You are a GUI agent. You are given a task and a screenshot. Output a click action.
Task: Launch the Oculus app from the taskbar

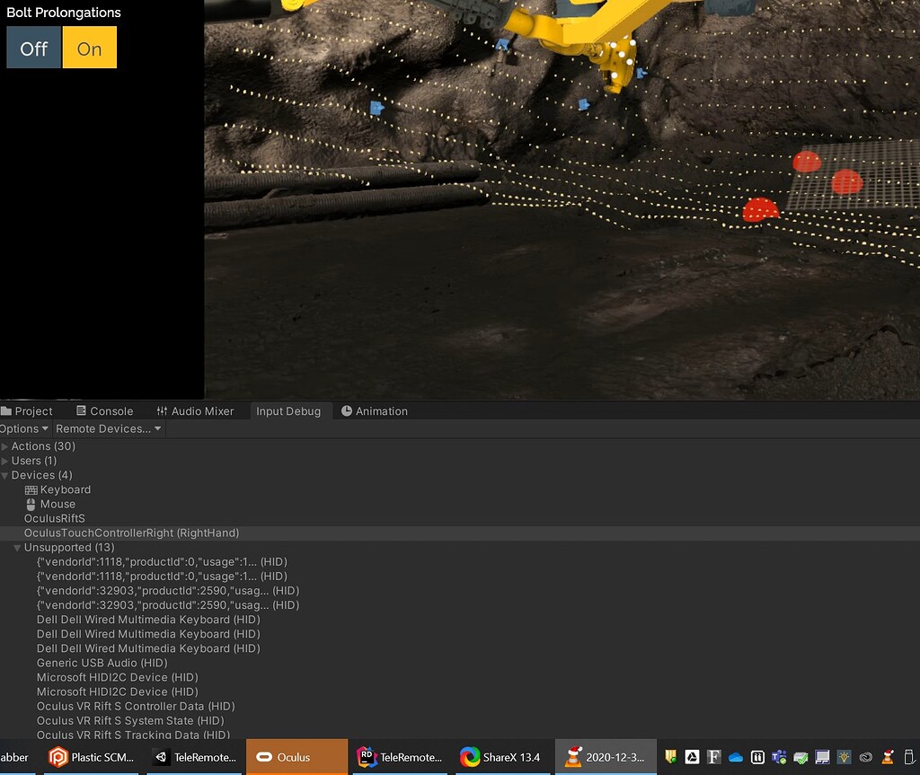click(x=296, y=757)
